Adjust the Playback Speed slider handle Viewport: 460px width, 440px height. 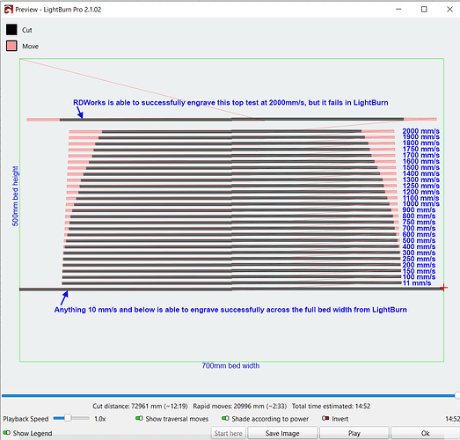pos(68,418)
